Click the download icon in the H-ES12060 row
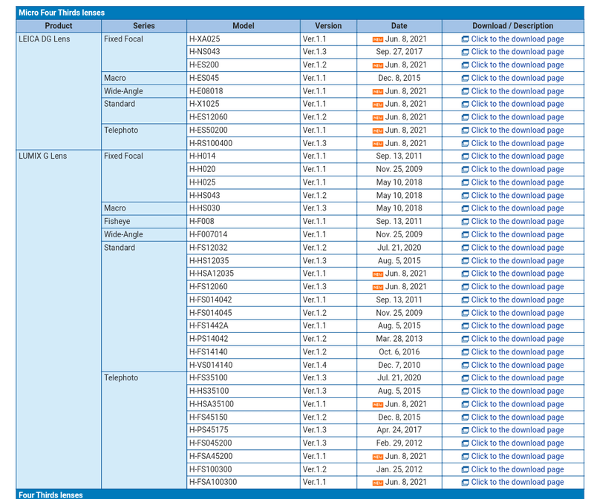The height and width of the screenshot is (499, 594). coord(465,117)
